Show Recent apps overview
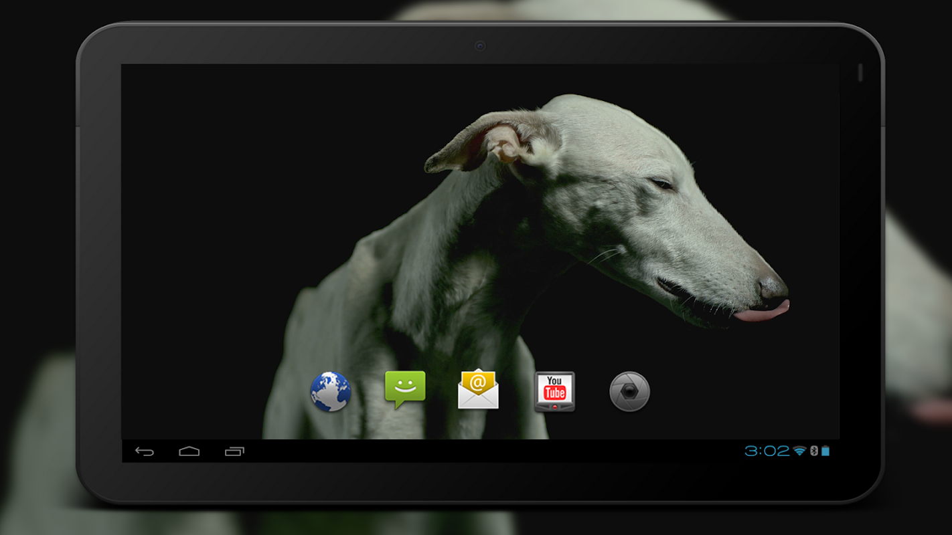The width and height of the screenshot is (952, 535). (x=234, y=451)
